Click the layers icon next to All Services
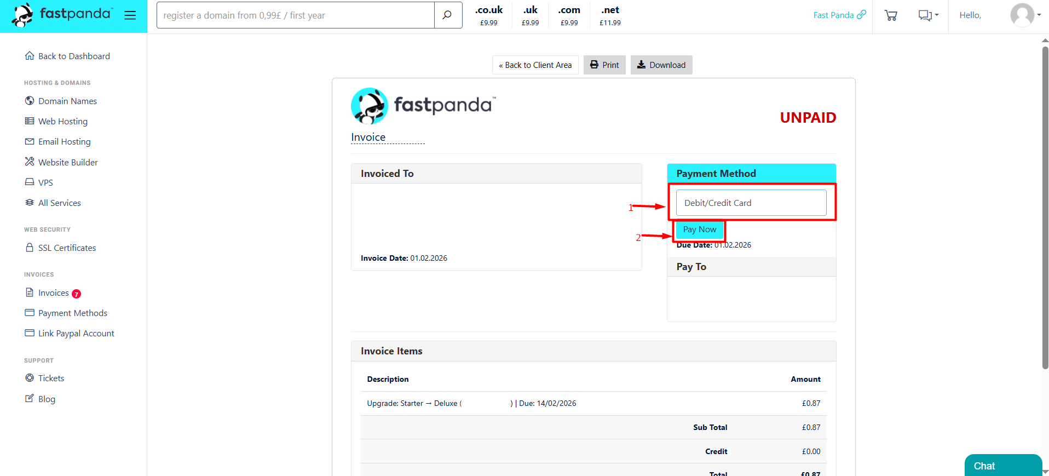 [x=30, y=203]
